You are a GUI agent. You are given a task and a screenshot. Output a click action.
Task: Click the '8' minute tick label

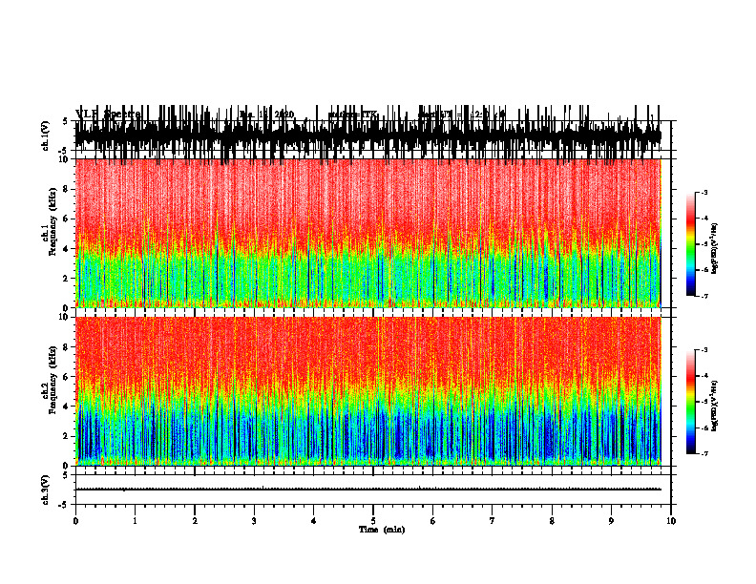(552, 521)
